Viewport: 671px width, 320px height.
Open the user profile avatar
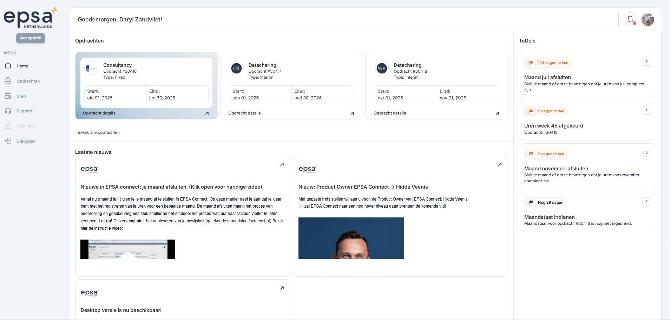[x=647, y=20]
